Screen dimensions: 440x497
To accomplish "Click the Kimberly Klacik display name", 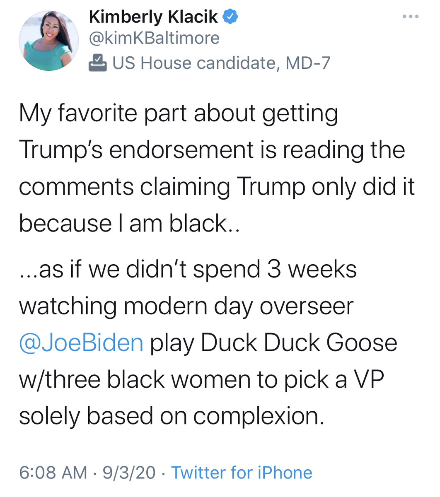I will click(153, 17).
